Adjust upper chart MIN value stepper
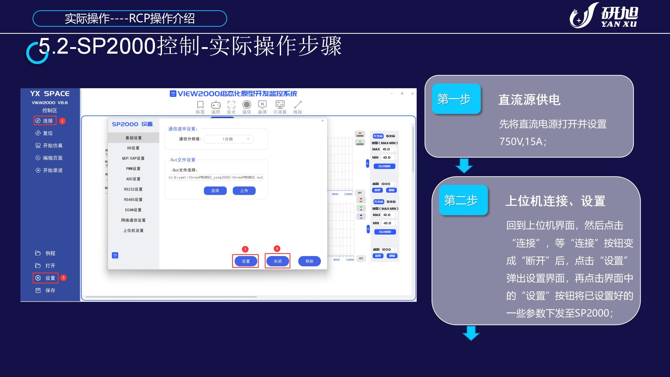670x377 pixels. point(395,158)
